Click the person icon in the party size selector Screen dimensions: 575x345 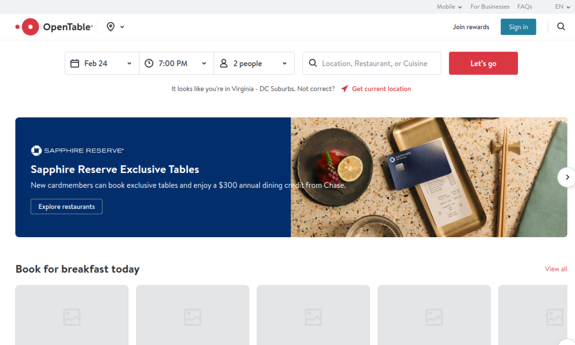click(x=224, y=63)
